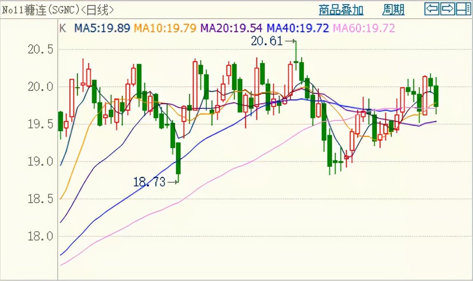The width and height of the screenshot is (473, 281).
Task: Click the right arrow navigation icon
Action: click(x=448, y=8)
